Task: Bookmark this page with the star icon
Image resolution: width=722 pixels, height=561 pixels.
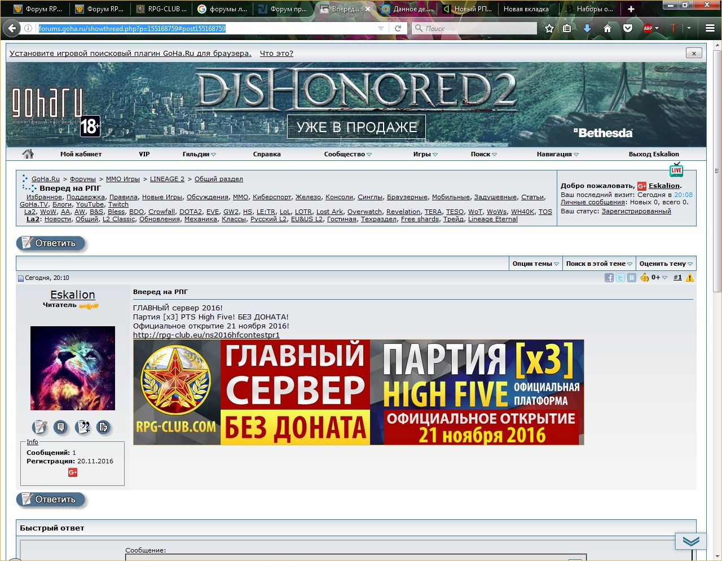Action: click(x=549, y=28)
